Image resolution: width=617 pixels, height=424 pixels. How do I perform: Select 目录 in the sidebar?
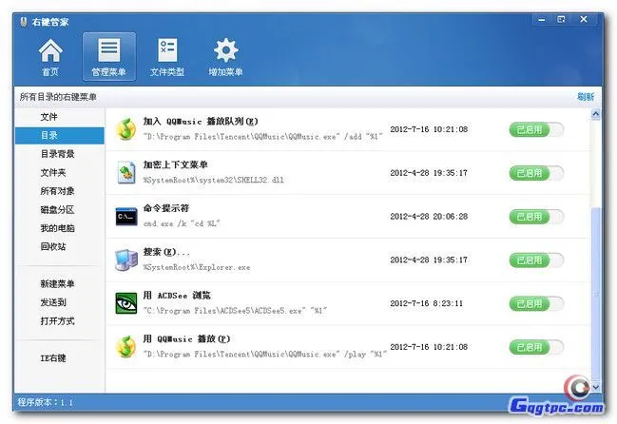[x=60, y=135]
